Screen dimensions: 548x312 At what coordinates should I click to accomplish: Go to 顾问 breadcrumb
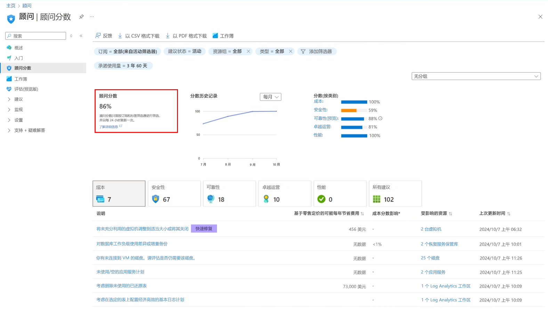pyautogui.click(x=27, y=6)
